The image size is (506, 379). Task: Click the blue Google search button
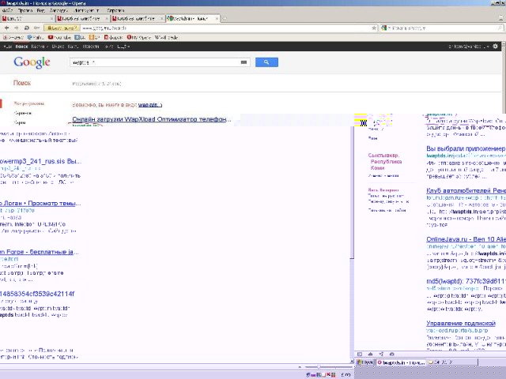[266, 62]
